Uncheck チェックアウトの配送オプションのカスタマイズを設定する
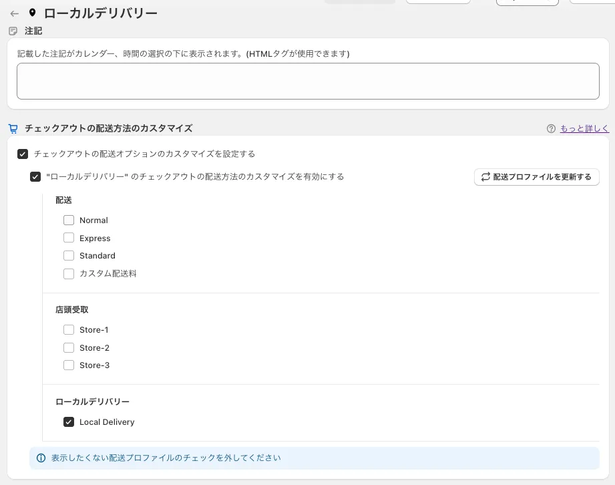 coord(23,154)
